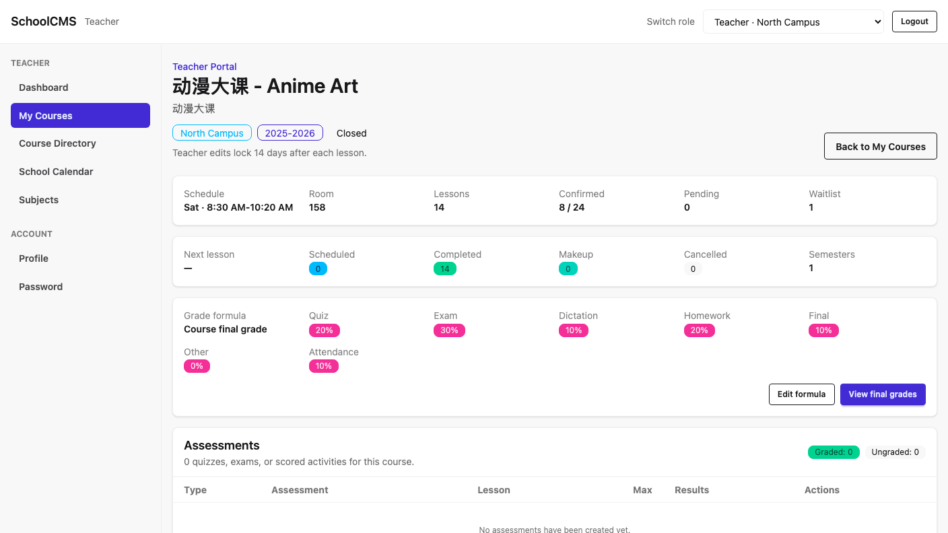Click the Attendance 10% badge
Viewport: 948px width, 533px height.
[324, 366]
